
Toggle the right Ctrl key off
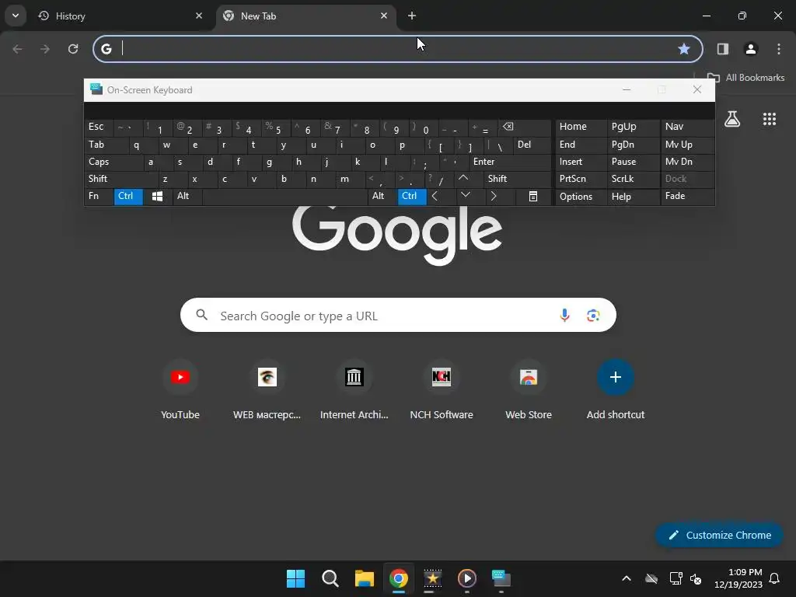click(x=412, y=197)
